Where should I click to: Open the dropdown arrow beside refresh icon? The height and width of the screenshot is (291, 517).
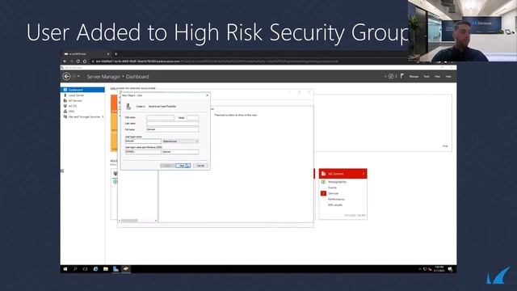point(385,77)
